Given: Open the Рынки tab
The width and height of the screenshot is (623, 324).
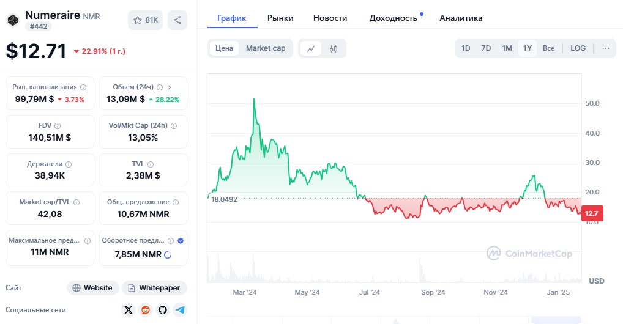Looking at the screenshot, I should click(280, 18).
